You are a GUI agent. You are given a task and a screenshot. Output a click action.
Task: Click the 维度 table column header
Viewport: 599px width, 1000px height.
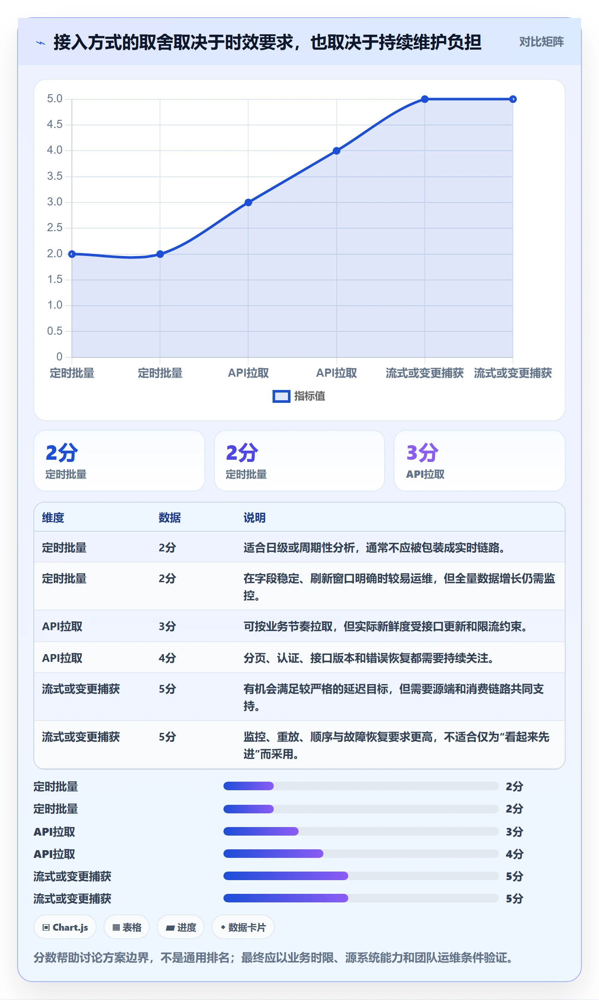(53, 518)
